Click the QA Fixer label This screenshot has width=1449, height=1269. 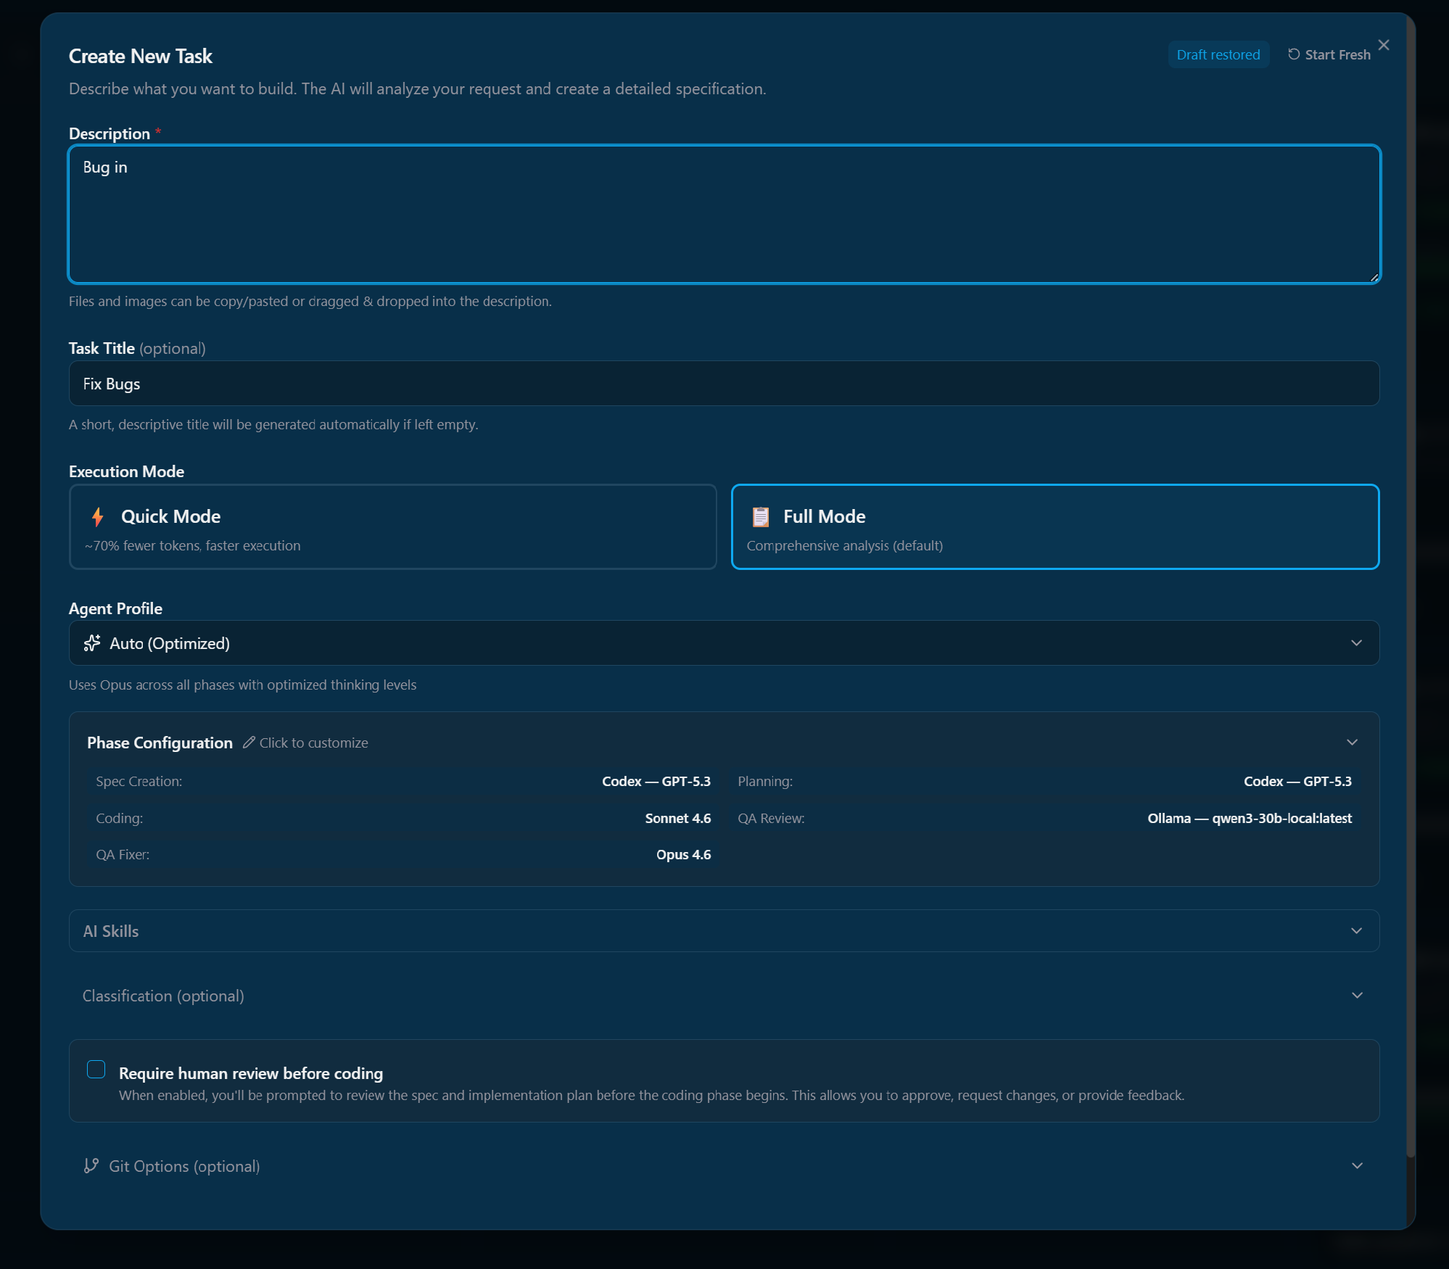123,854
